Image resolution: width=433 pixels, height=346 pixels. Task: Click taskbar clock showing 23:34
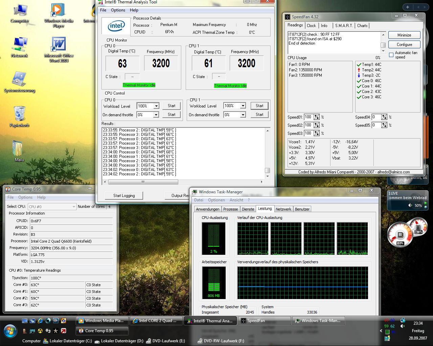pyautogui.click(x=418, y=323)
